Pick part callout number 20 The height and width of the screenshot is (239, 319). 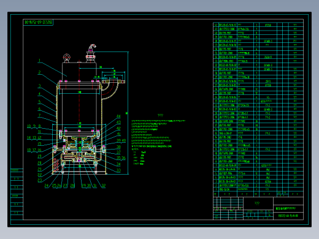coord(39,163)
